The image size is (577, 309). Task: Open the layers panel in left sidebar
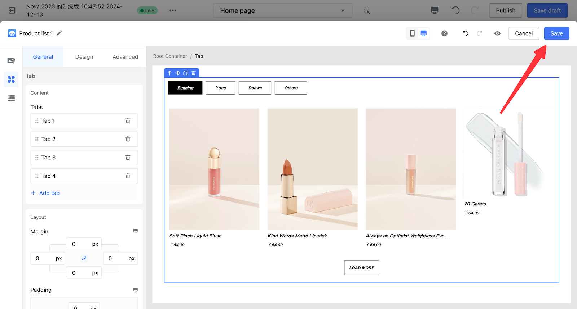(x=11, y=98)
